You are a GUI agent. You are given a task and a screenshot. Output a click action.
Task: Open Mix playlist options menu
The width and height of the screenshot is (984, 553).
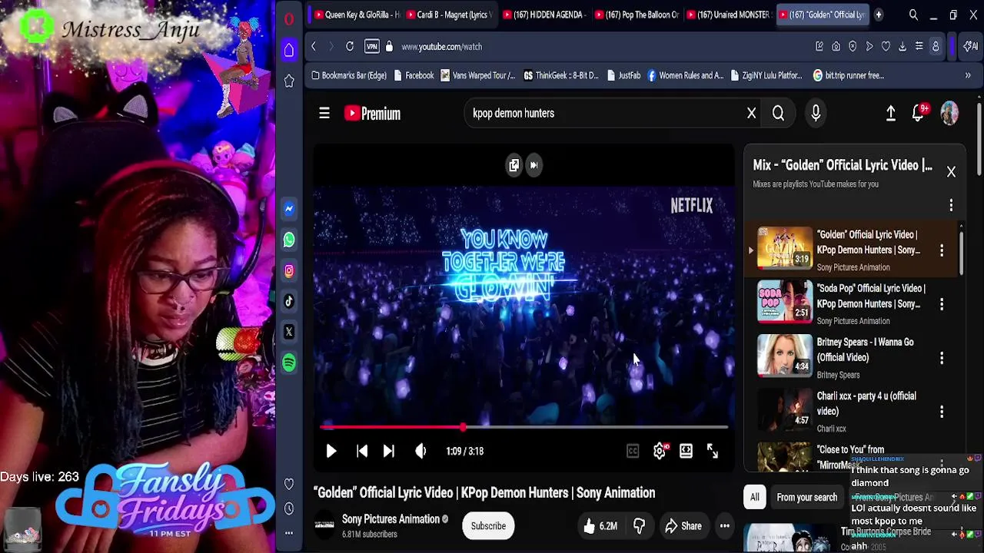pos(951,206)
